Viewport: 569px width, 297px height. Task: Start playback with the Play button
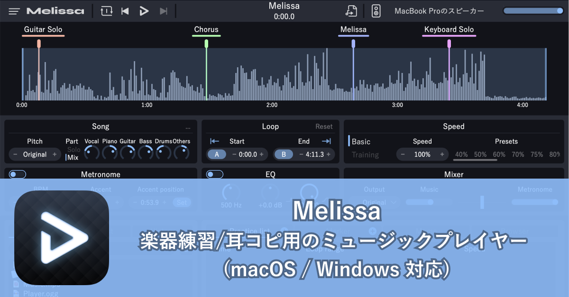(x=144, y=11)
